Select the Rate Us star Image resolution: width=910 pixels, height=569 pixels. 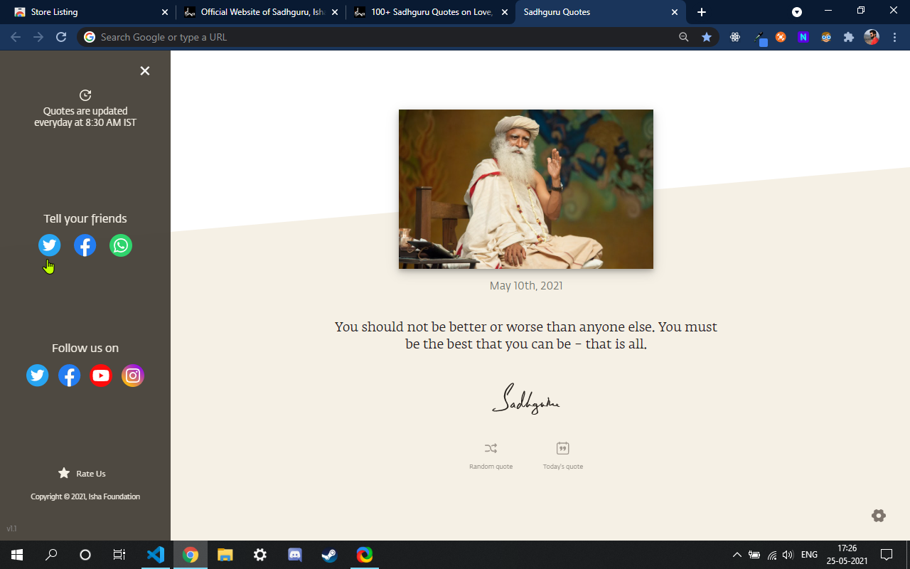coord(64,472)
